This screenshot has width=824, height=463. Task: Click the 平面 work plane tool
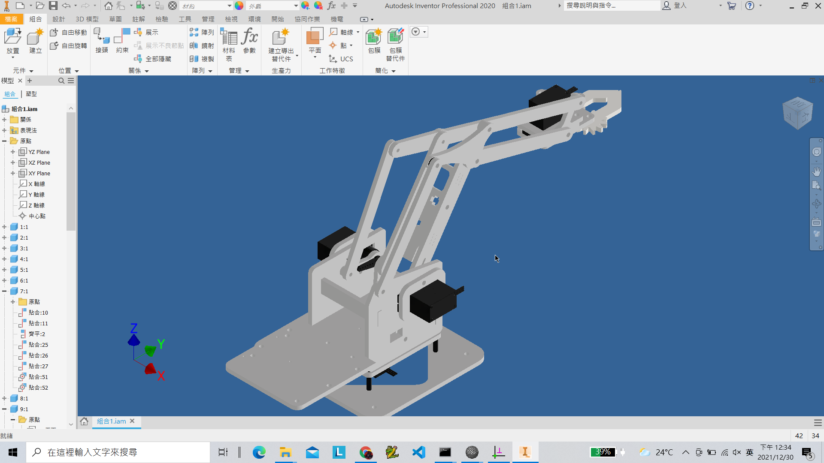pos(315,41)
